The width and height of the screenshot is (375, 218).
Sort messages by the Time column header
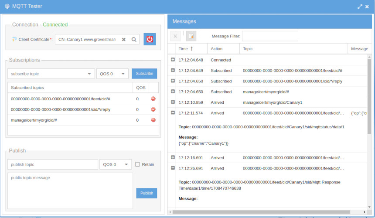186,49
